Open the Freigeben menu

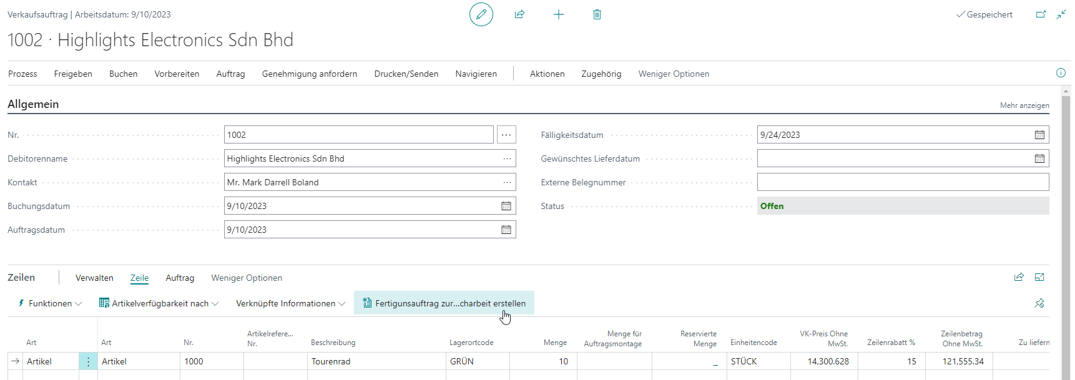pyautogui.click(x=73, y=74)
